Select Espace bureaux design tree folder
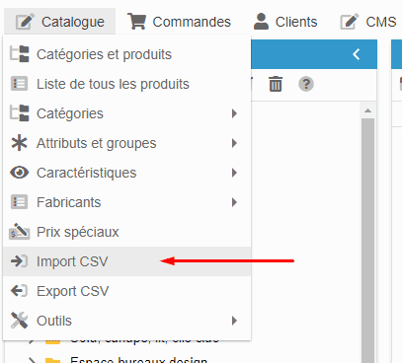The width and height of the screenshot is (402, 363). point(138,359)
